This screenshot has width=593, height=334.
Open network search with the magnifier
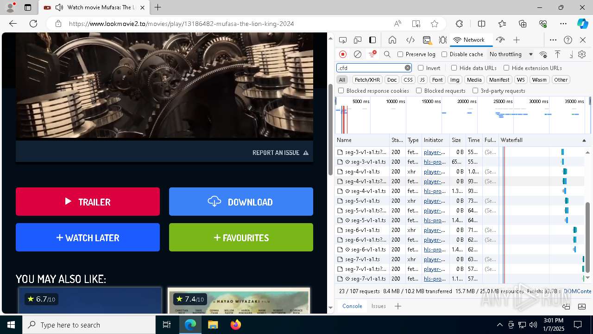tap(387, 54)
